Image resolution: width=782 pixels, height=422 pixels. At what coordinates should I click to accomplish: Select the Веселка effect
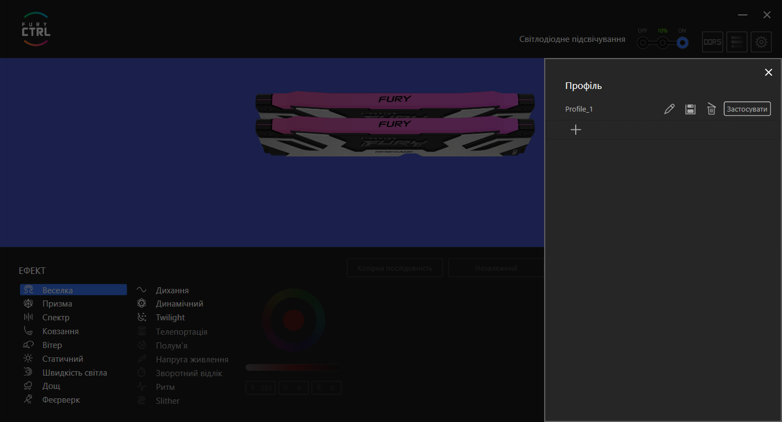74,290
